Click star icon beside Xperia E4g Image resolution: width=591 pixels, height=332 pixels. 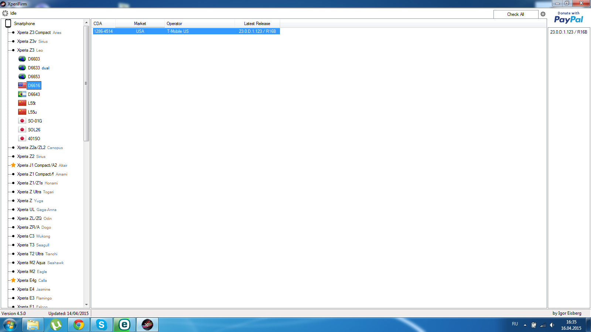pyautogui.click(x=13, y=280)
